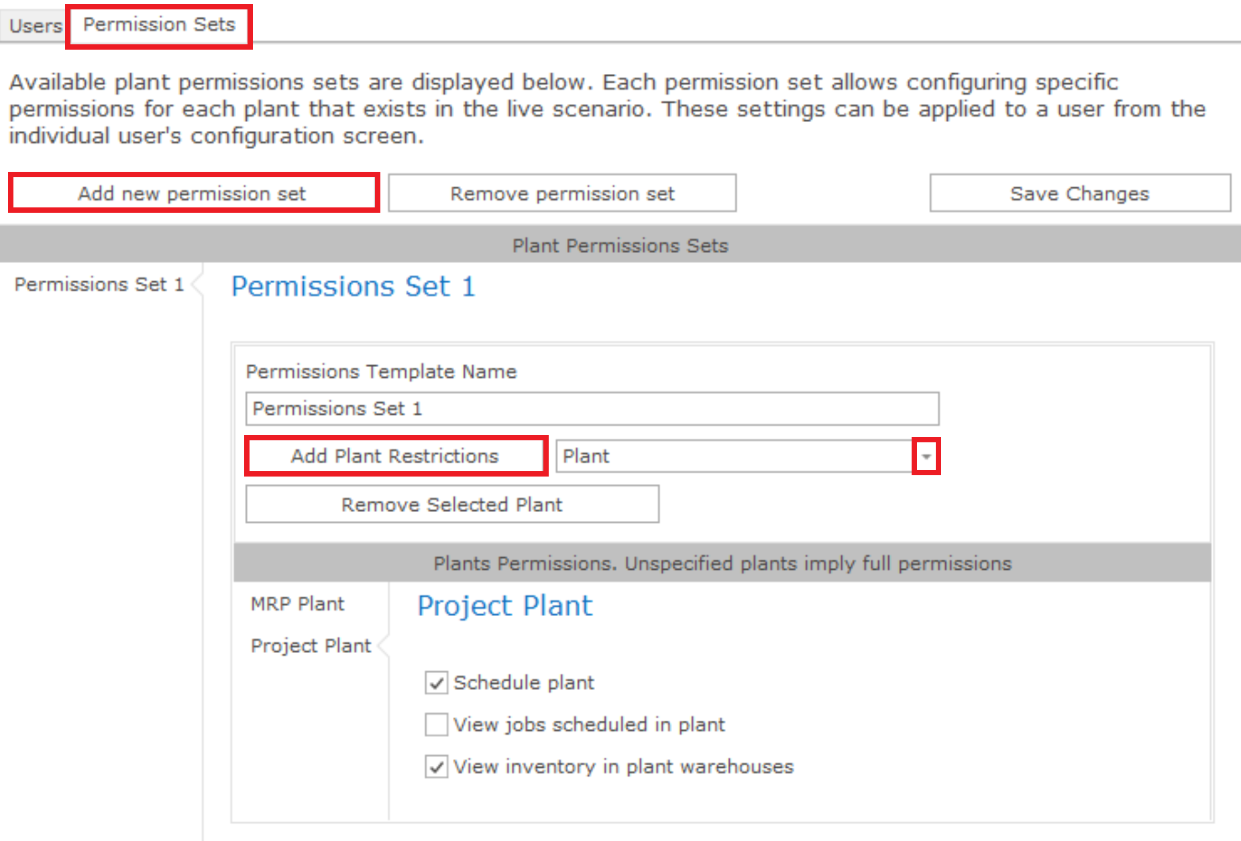Image resolution: width=1241 pixels, height=841 pixels.
Task: Uncheck the Schedule plant checkbox
Action: 437,683
